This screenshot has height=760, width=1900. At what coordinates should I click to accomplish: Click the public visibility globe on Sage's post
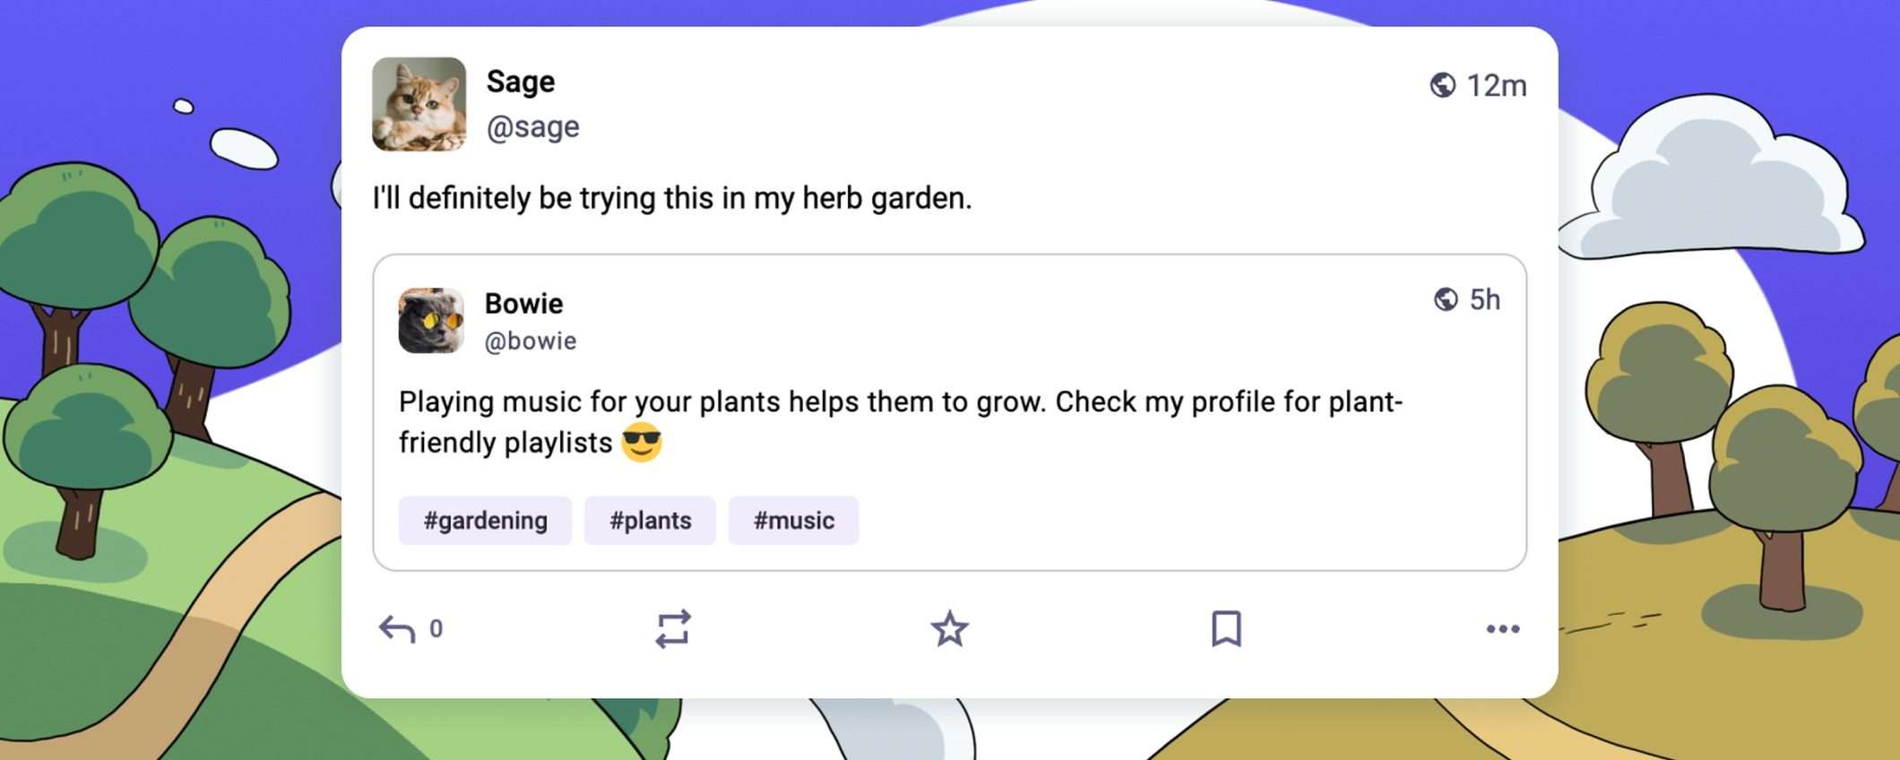tap(1443, 85)
